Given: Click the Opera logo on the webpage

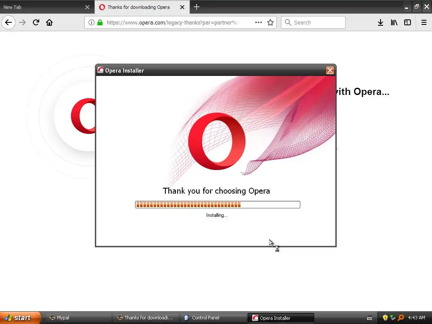Looking at the screenshot, I should tap(83, 116).
